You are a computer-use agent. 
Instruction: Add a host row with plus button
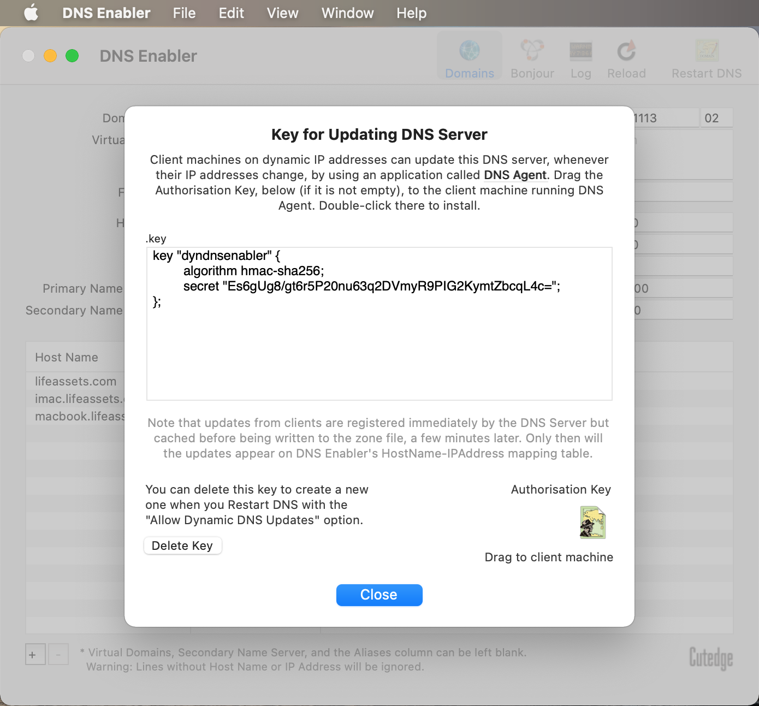tap(33, 655)
